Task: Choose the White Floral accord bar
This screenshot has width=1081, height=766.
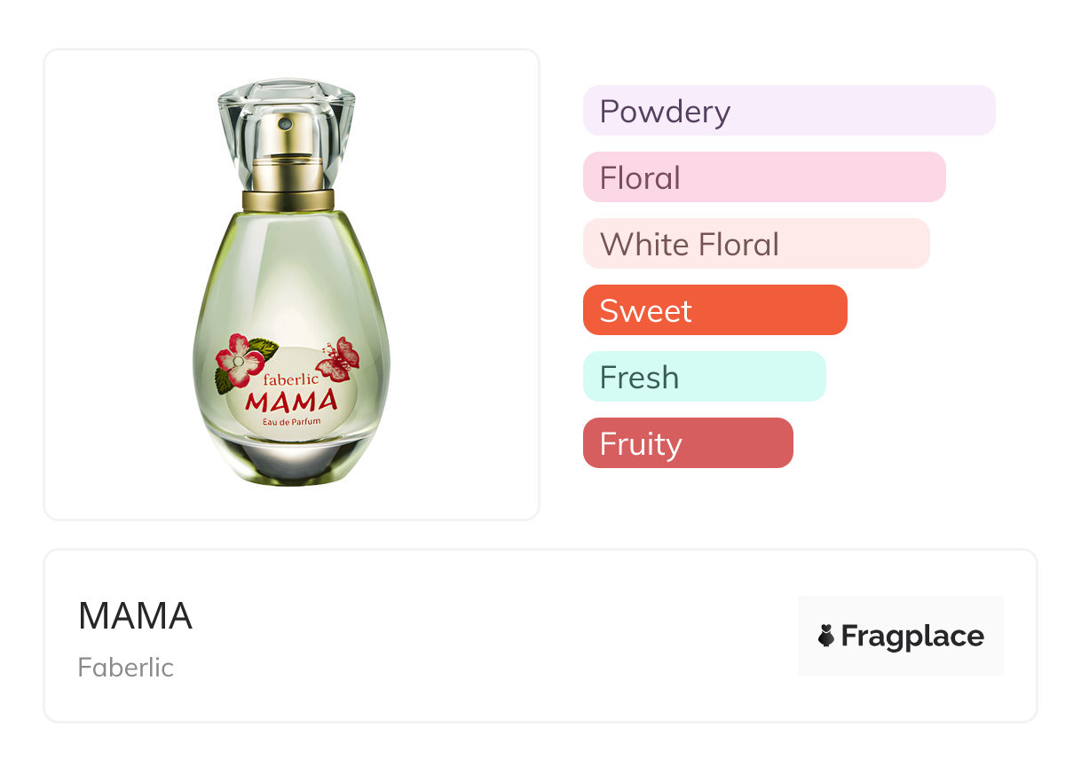Action: point(755,244)
